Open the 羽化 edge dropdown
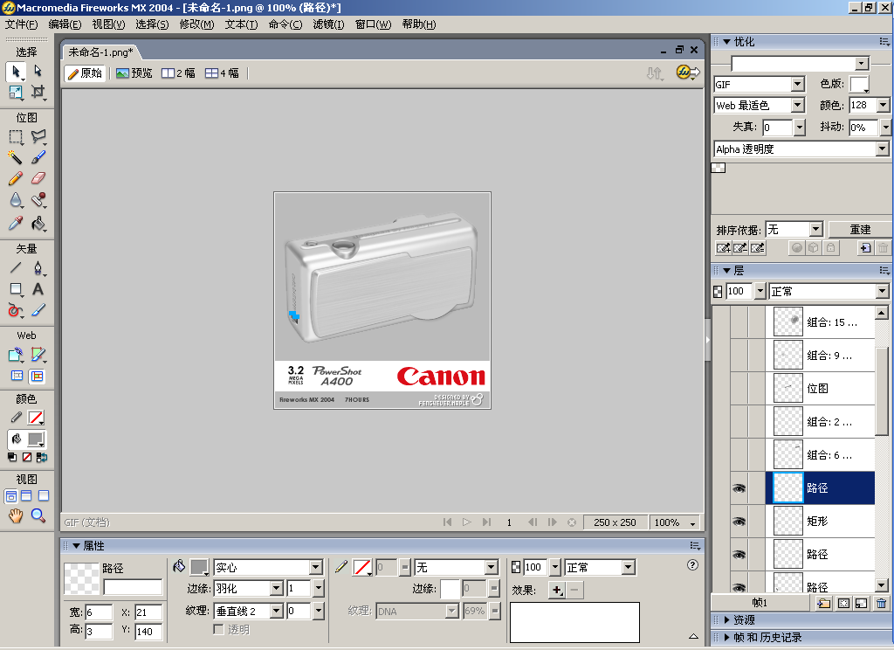Screen dimensions: 894x650 277,588
